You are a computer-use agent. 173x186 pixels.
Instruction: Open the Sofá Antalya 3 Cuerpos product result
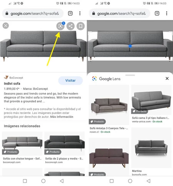(109, 109)
